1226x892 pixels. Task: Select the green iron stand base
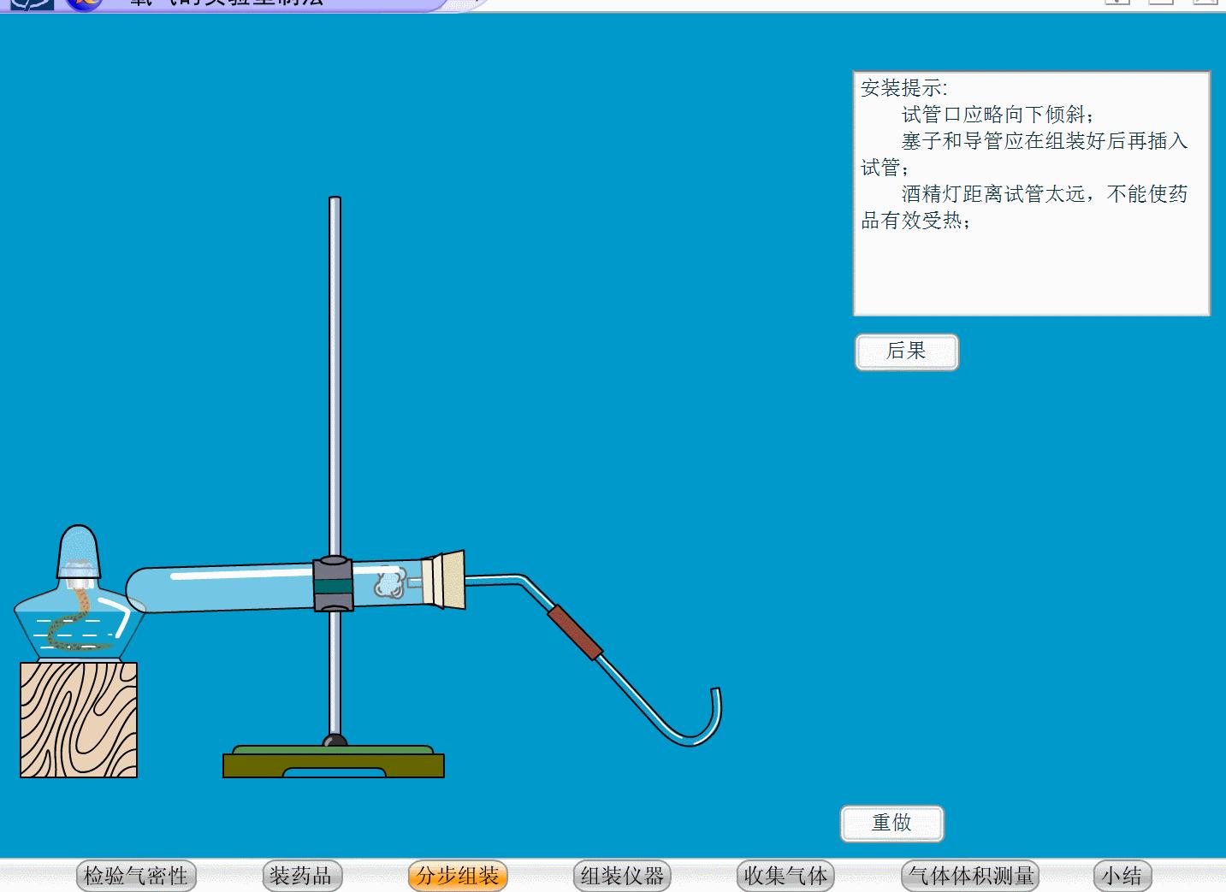click(x=334, y=760)
